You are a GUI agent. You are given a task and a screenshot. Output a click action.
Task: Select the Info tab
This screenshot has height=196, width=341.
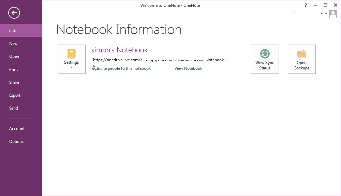pyautogui.click(x=21, y=30)
